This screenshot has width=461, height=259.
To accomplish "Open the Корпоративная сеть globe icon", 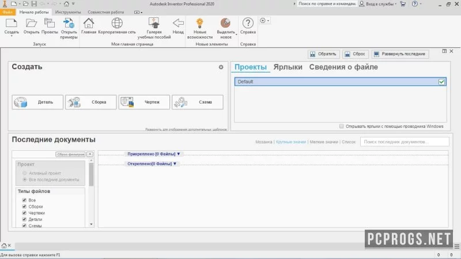I will (117, 23).
